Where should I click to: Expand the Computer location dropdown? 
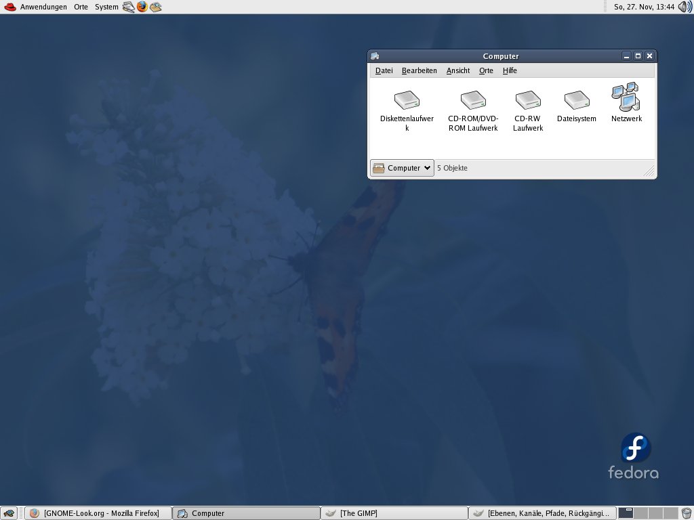tap(402, 168)
